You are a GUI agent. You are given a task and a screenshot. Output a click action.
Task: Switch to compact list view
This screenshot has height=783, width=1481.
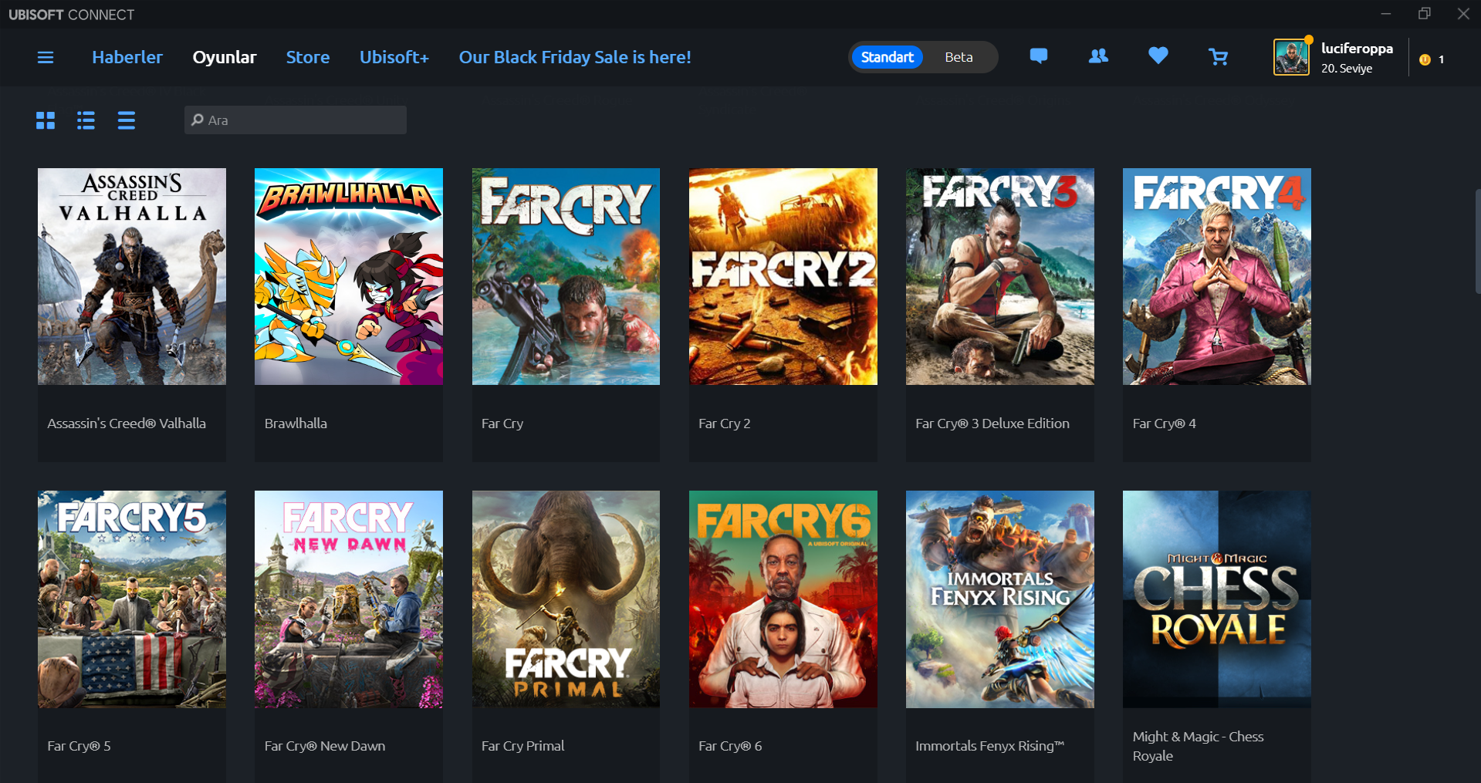127,120
